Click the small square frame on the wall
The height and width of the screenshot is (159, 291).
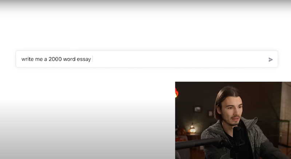tap(211, 114)
